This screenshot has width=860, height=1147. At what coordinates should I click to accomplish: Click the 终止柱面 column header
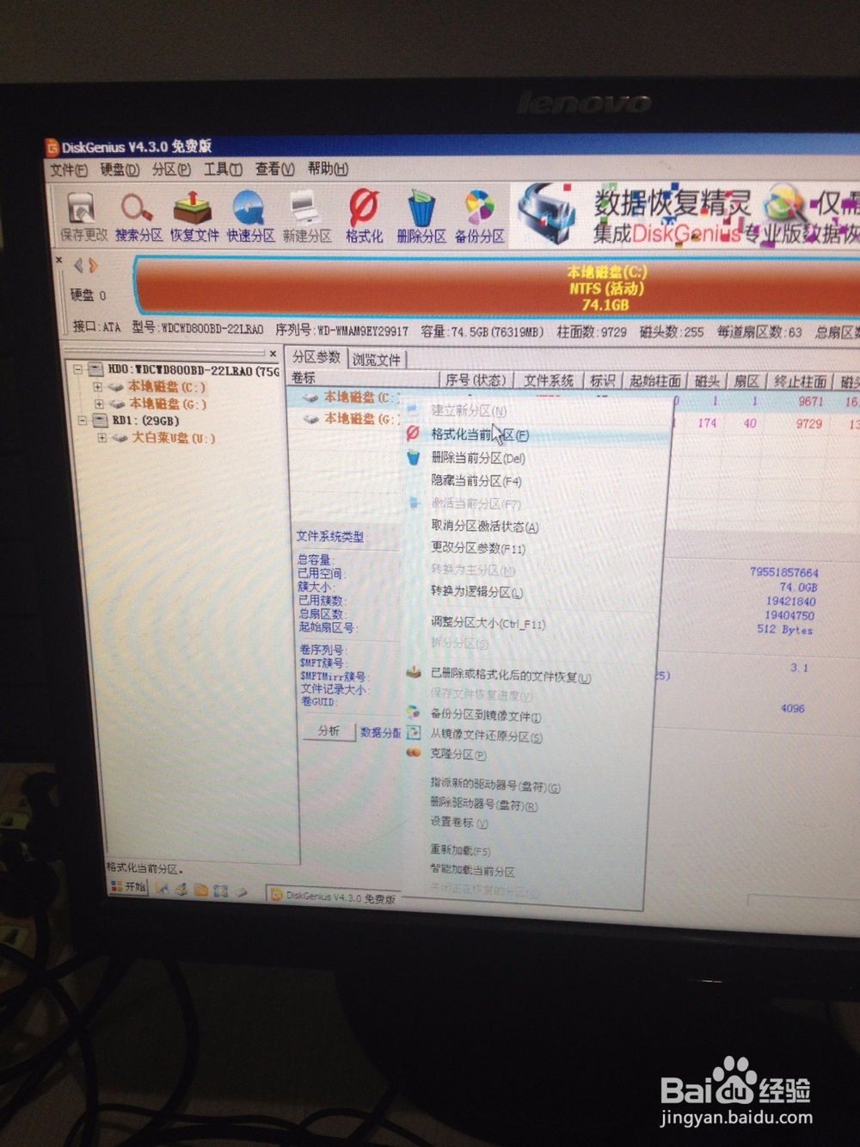point(800,381)
